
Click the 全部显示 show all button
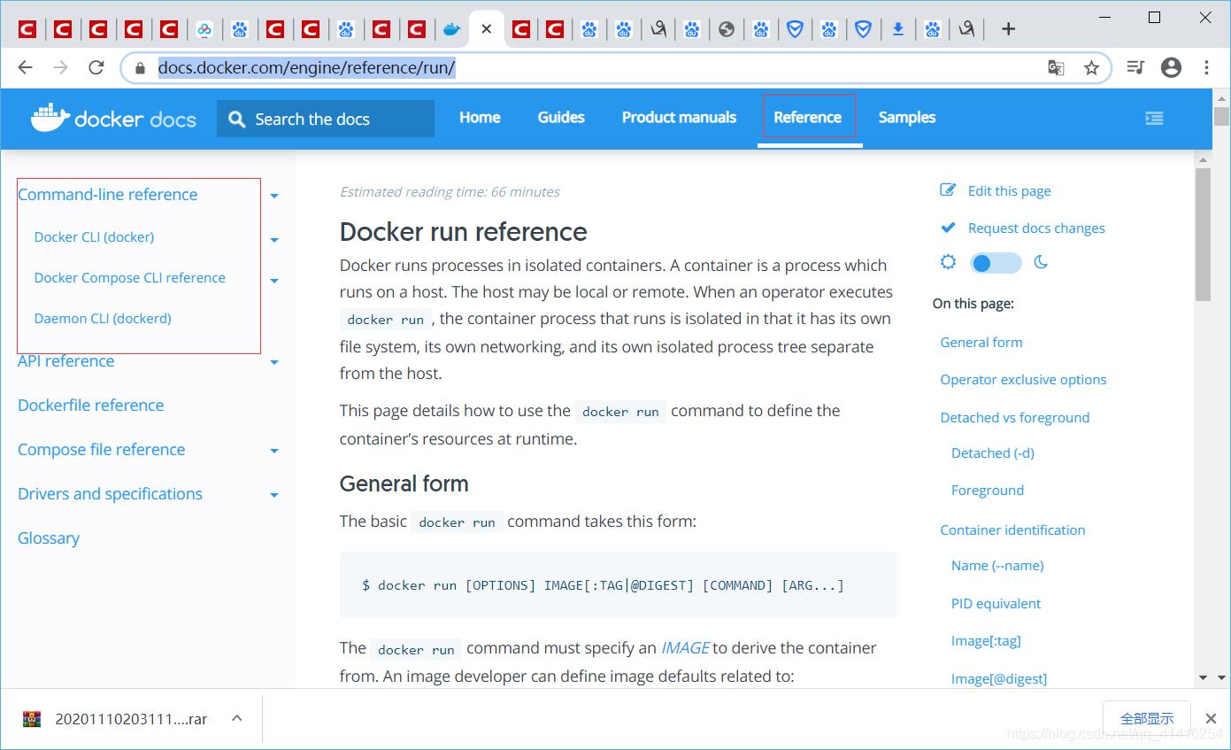1147,718
